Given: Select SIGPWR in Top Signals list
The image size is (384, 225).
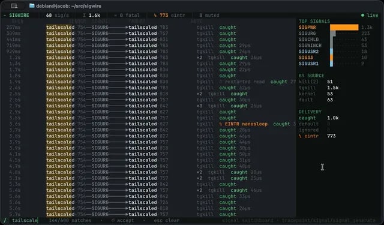Looking at the screenshot, I should point(307,27).
